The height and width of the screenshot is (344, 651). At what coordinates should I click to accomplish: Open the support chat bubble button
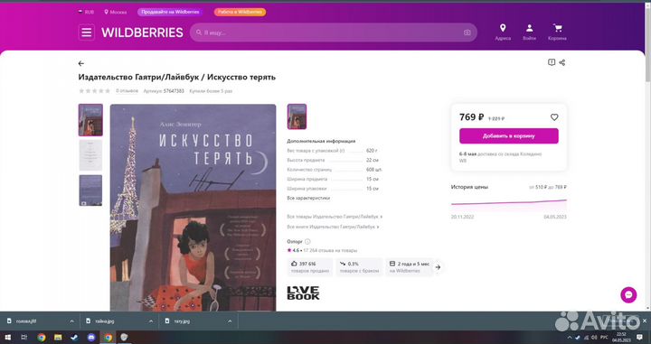628,295
